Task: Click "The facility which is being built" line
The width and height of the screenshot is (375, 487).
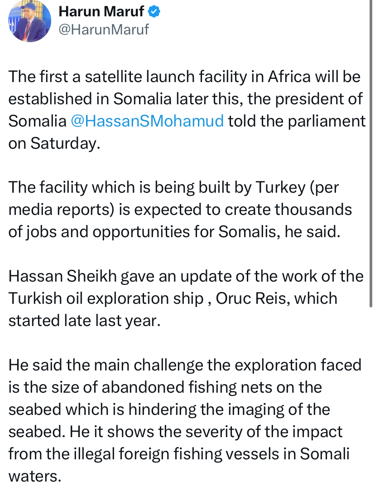Action: (173, 188)
